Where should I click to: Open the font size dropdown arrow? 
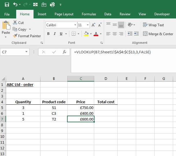click(88, 25)
